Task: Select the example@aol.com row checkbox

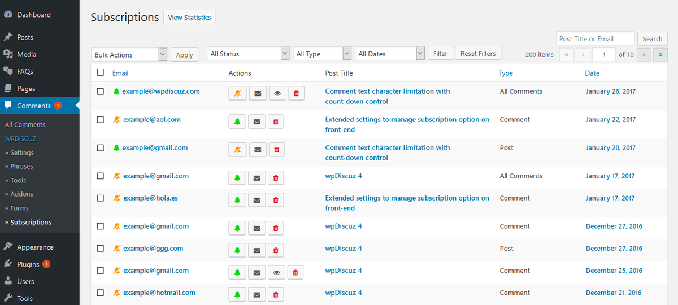Action: pos(101,120)
